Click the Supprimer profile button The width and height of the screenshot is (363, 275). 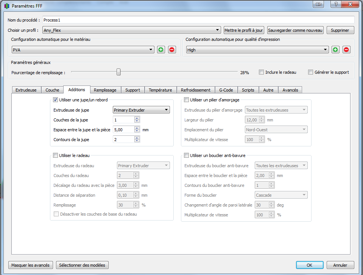point(340,30)
